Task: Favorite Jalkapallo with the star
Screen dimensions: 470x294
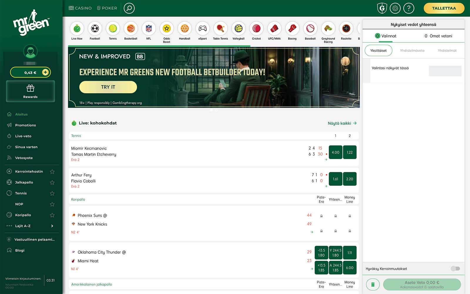Action: pyautogui.click(x=52, y=183)
